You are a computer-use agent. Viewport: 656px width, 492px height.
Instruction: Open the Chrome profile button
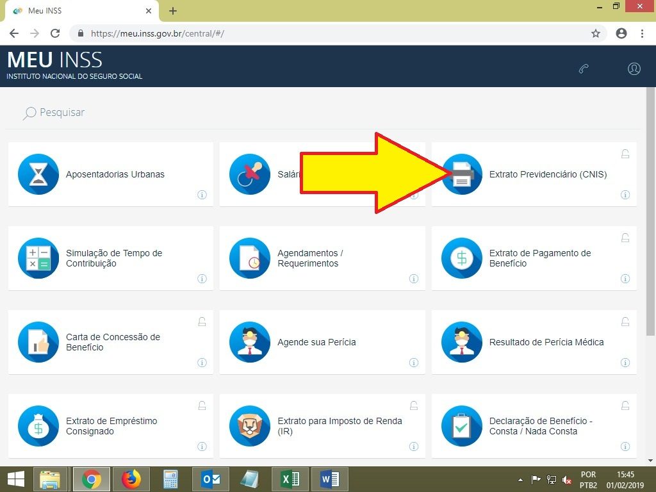pos(621,33)
